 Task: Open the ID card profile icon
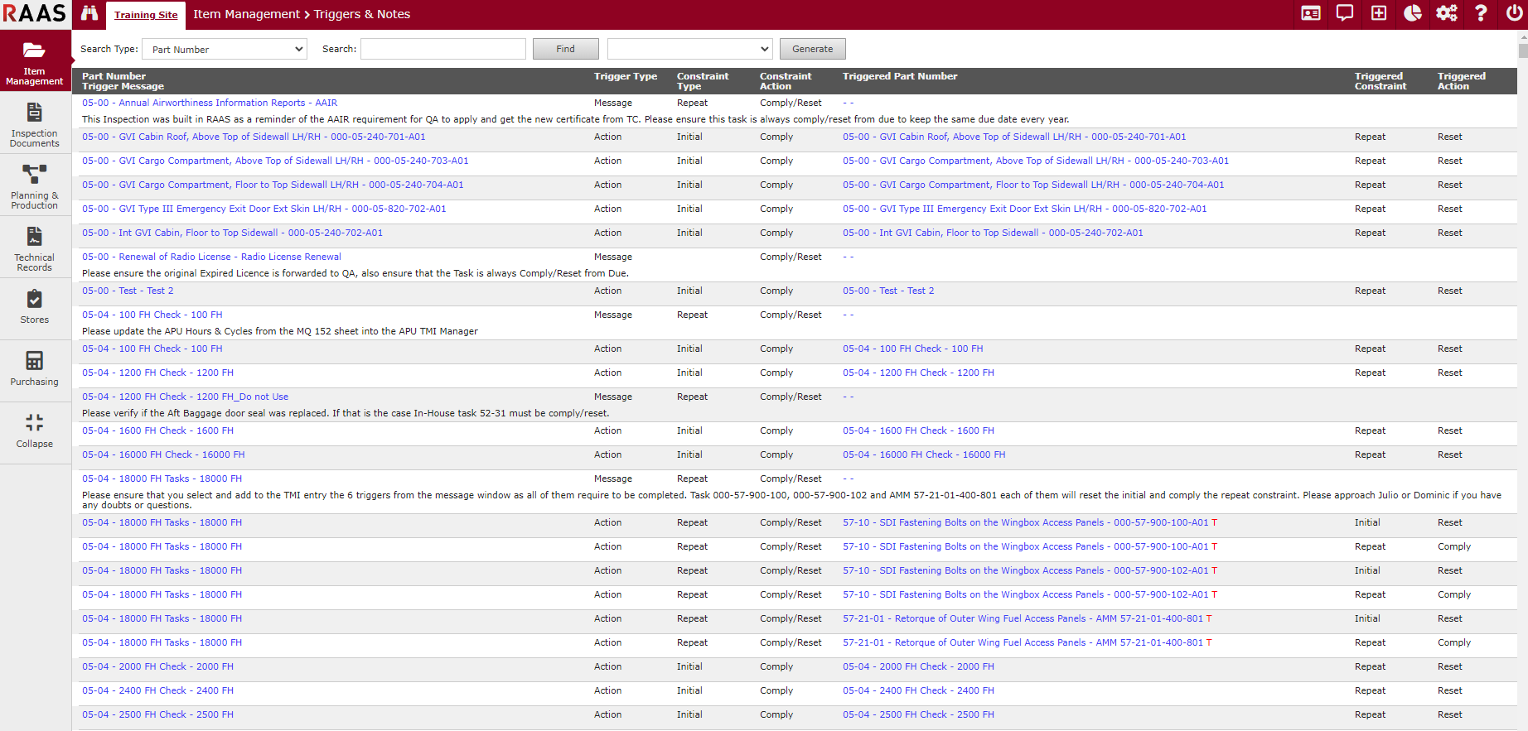(x=1311, y=13)
